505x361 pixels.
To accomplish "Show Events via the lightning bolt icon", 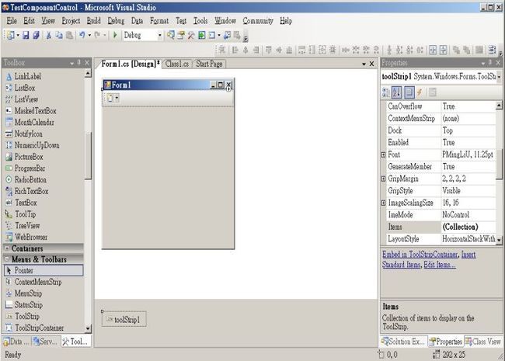I will click(x=420, y=92).
